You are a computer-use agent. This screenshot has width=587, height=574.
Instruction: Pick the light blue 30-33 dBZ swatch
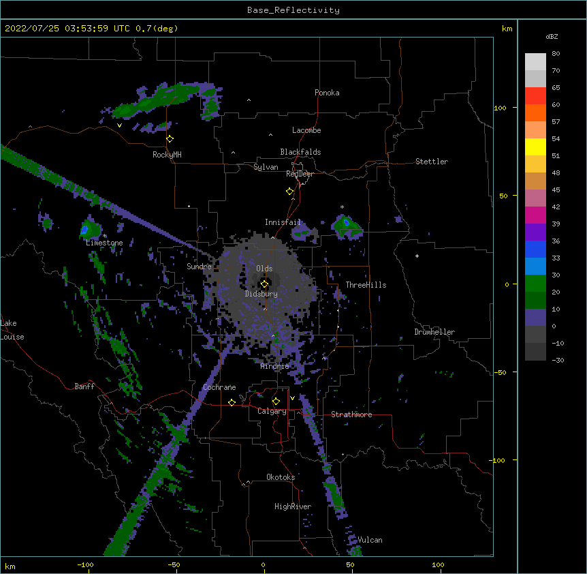tap(535, 267)
